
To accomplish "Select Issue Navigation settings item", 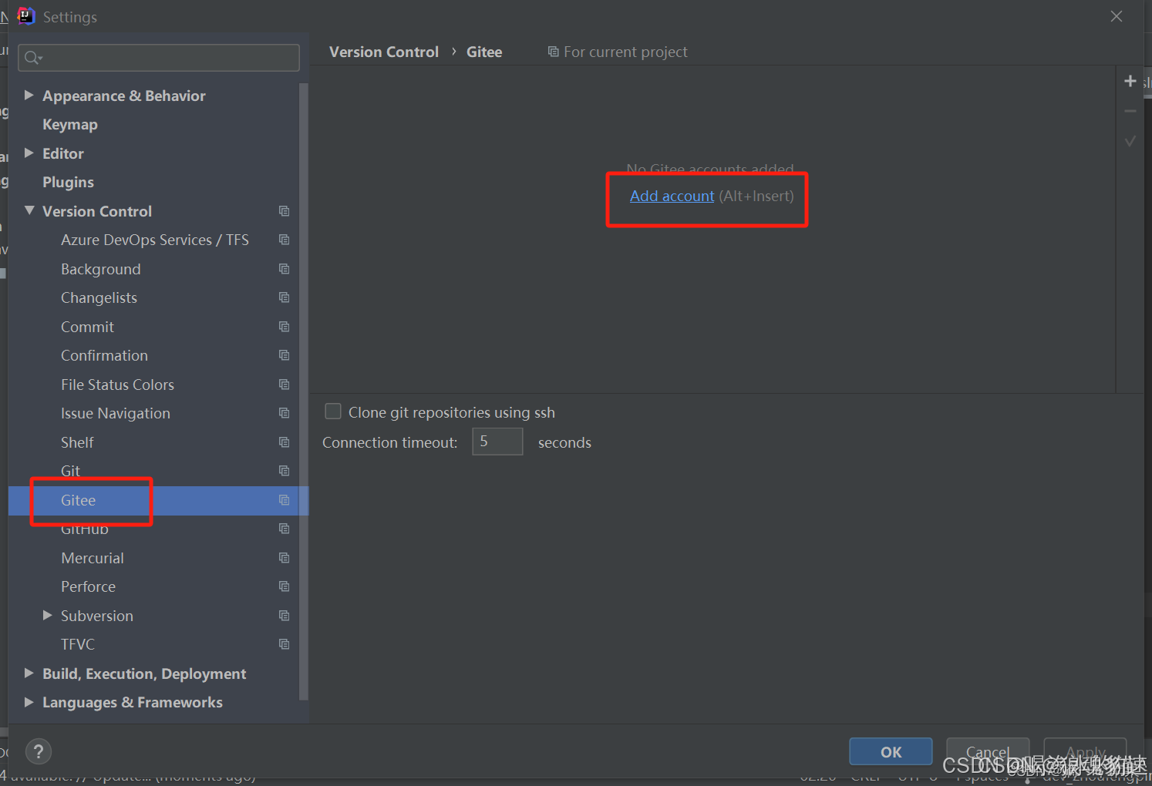I will [x=116, y=414].
